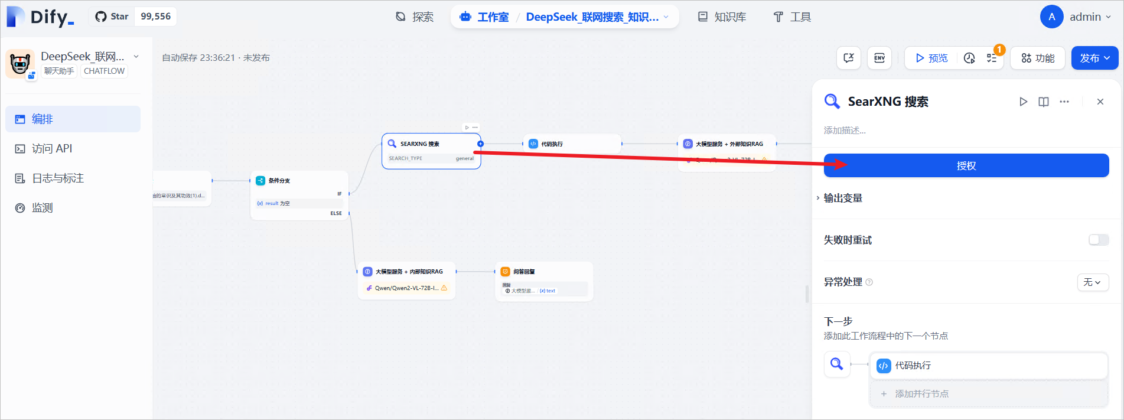Click the warning triangle on the 内部知识RAG node
This screenshot has height=420, width=1124.
tap(444, 288)
